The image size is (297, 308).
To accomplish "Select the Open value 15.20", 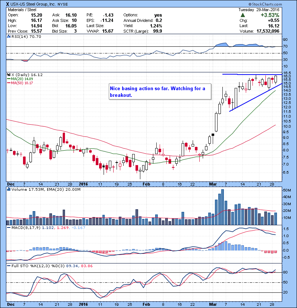I will (36, 15).
